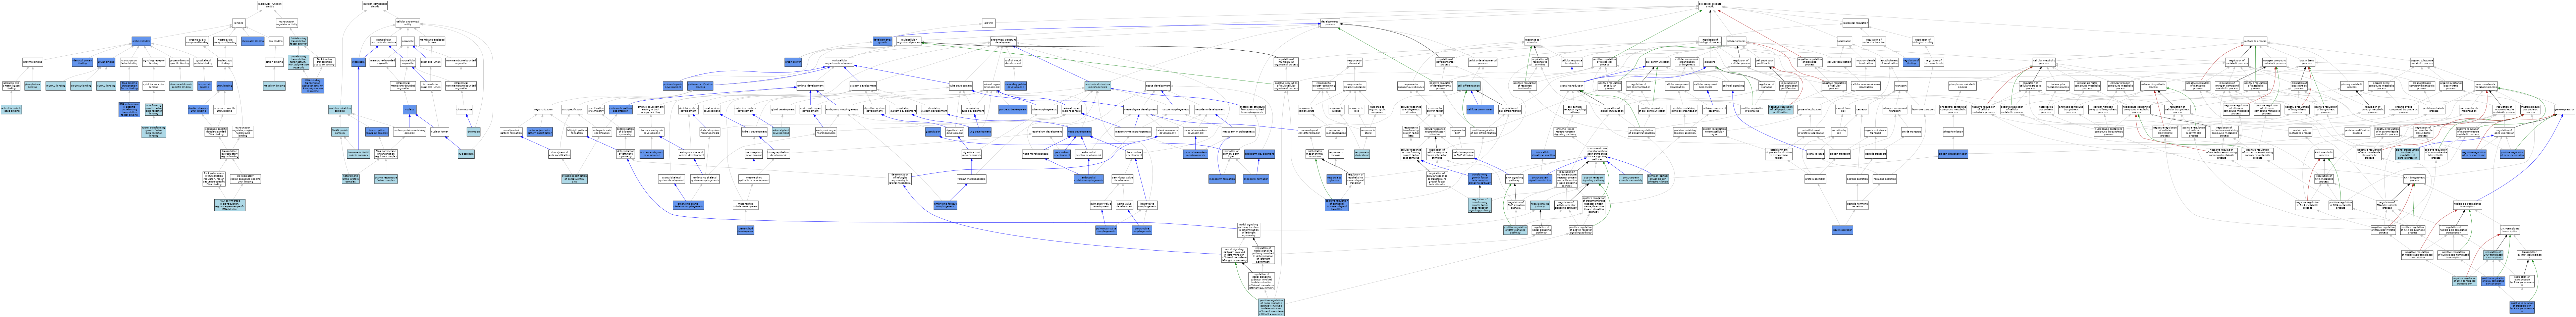
Task: Click the blue 'gastrulation' node
Action: coord(933,132)
